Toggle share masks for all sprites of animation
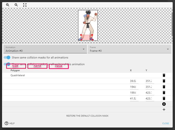175x130 pixels. coord(7,64)
